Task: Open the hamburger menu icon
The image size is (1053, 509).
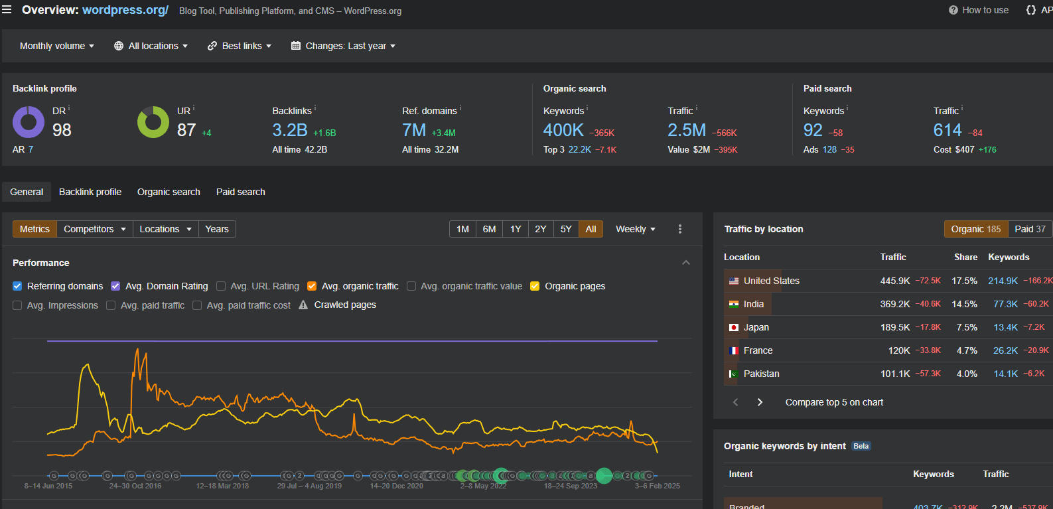Action: [x=7, y=10]
